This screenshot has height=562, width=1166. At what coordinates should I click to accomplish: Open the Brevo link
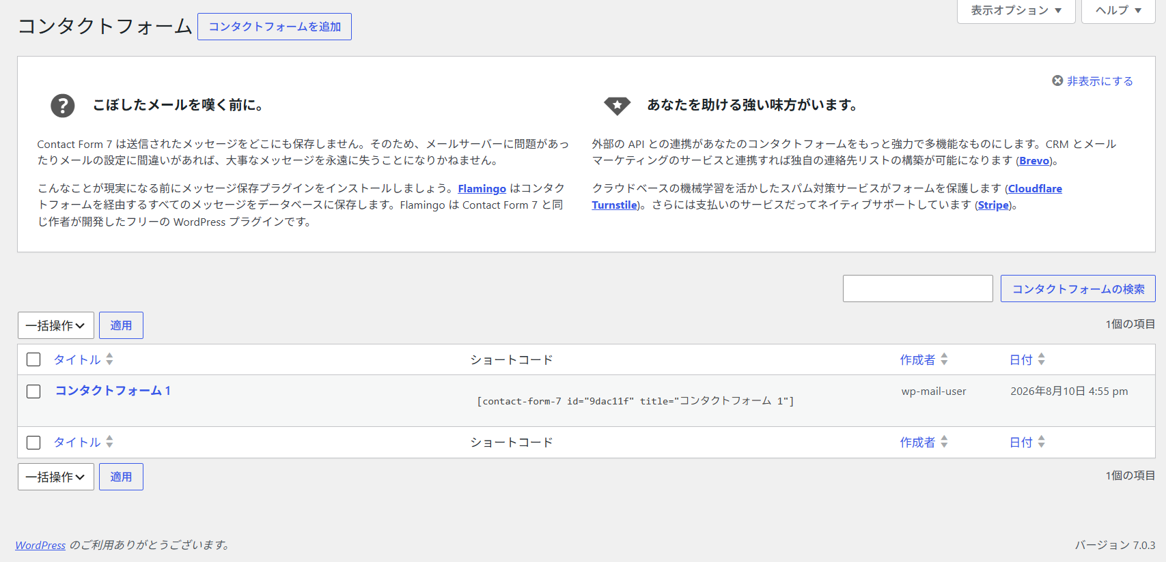point(1034,161)
